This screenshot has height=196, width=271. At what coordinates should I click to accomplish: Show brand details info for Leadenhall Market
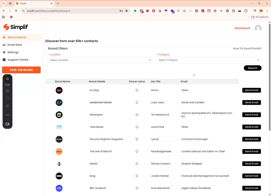137,102
